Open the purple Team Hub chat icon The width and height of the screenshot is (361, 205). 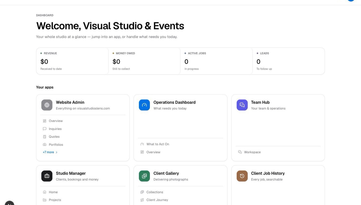coord(242,105)
